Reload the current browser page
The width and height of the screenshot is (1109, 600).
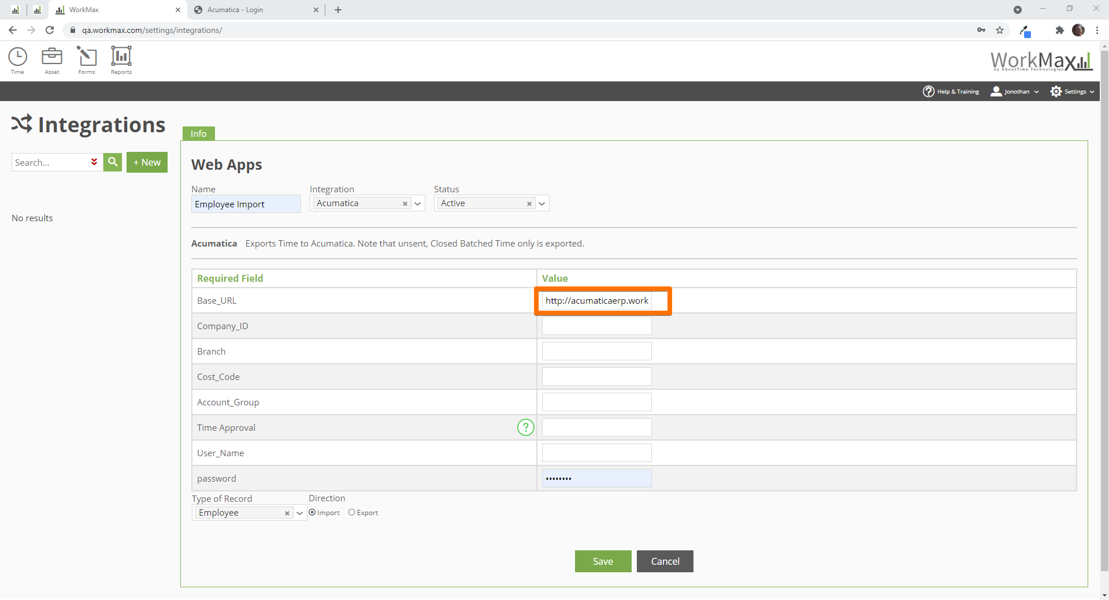pyautogui.click(x=50, y=30)
